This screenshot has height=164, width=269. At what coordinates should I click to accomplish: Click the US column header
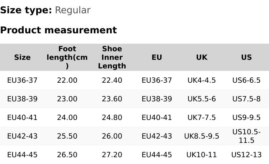coord(246,57)
